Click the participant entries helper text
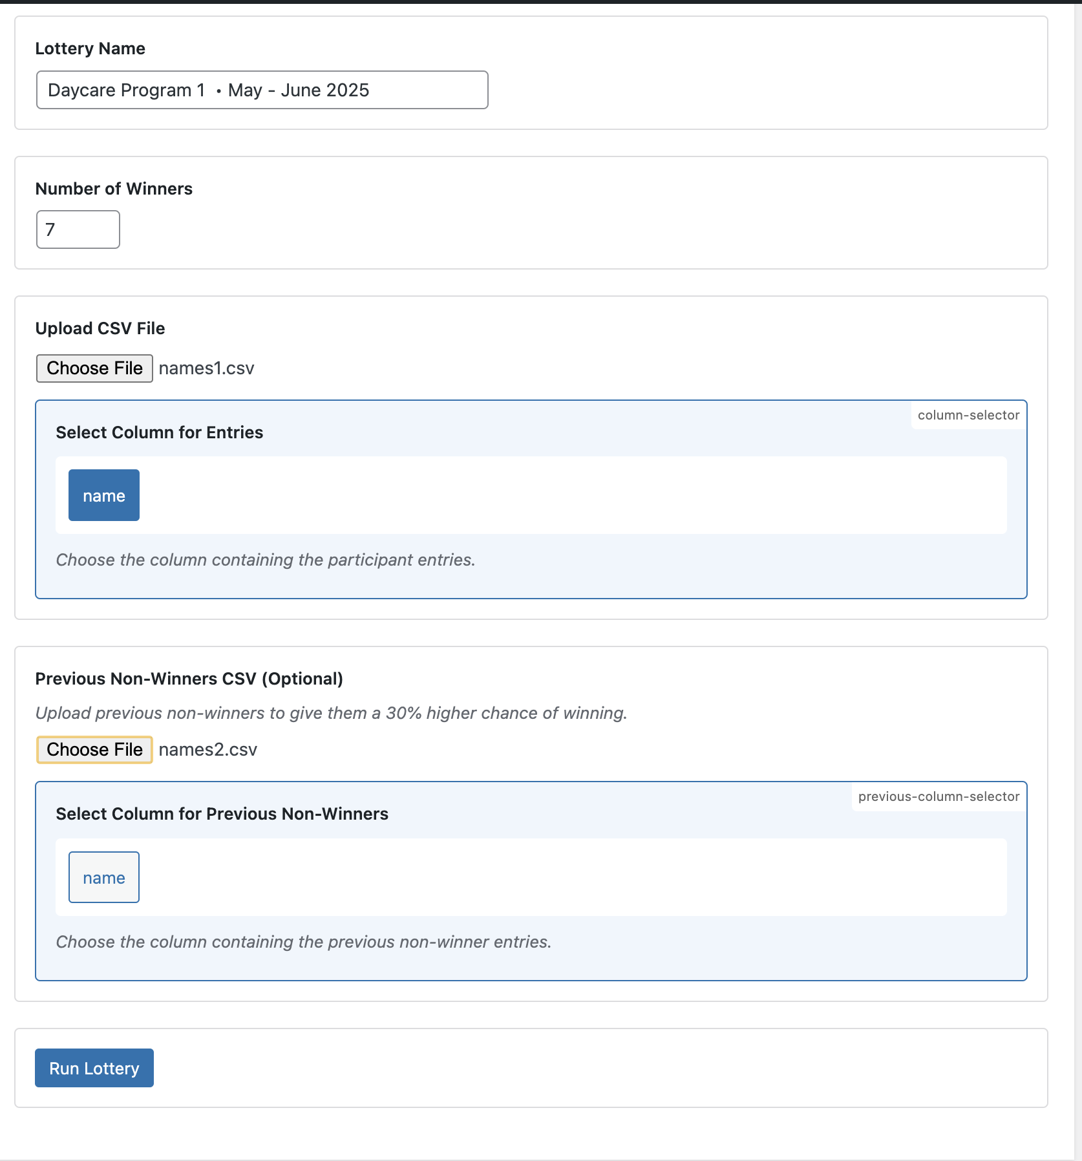The width and height of the screenshot is (1082, 1161). (266, 560)
